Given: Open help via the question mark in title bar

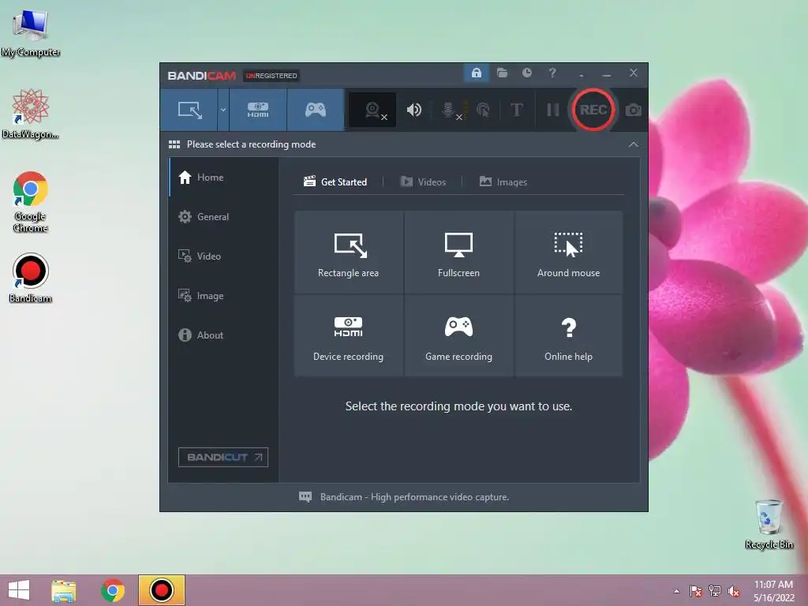Looking at the screenshot, I should pos(552,73).
